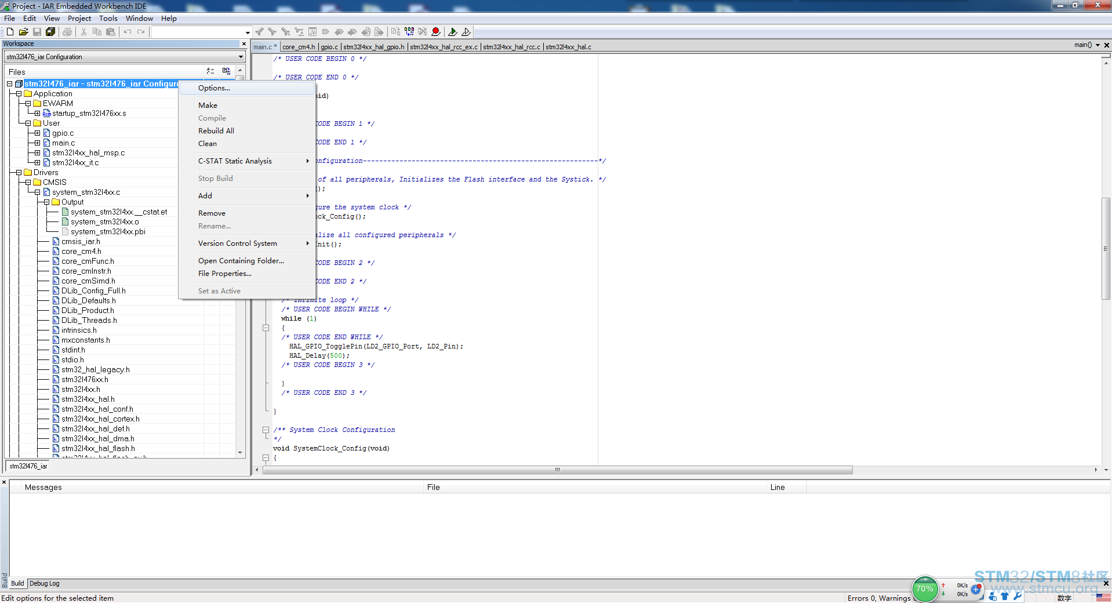Switch to the stm32l4xx_hal_rcc.c tab
Image resolution: width=1112 pixels, height=603 pixels.
point(511,47)
